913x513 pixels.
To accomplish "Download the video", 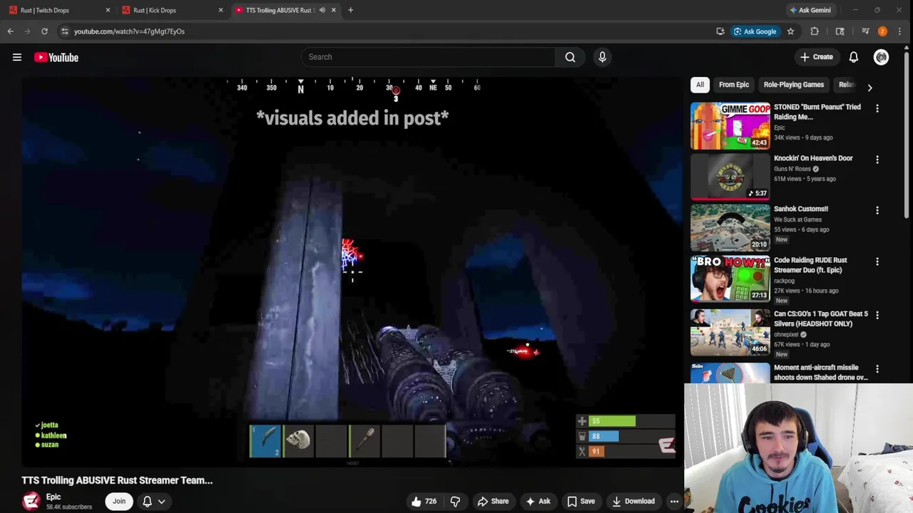I will pos(633,502).
